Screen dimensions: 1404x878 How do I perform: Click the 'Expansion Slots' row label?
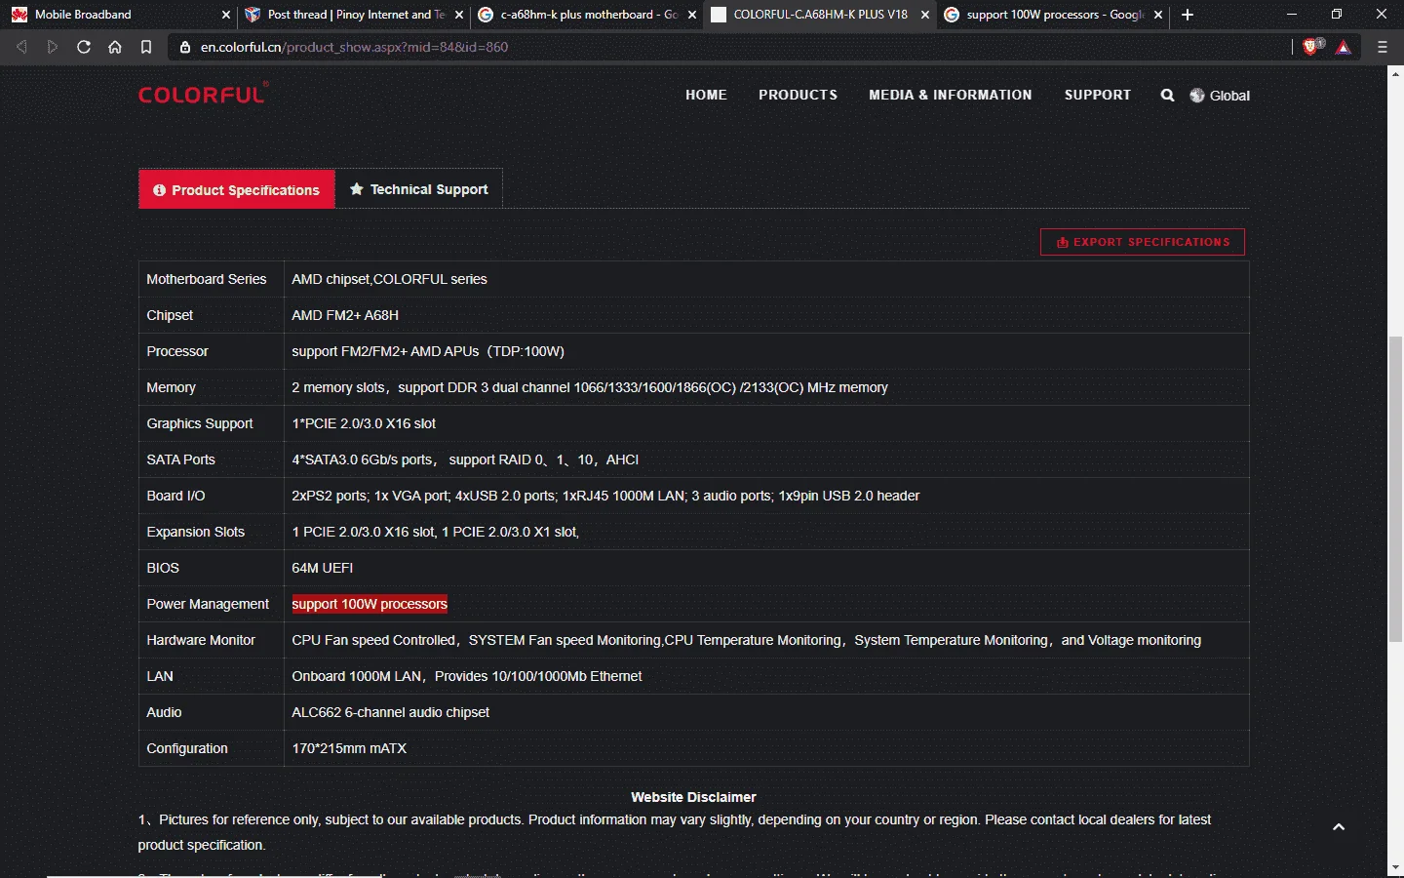point(195,532)
